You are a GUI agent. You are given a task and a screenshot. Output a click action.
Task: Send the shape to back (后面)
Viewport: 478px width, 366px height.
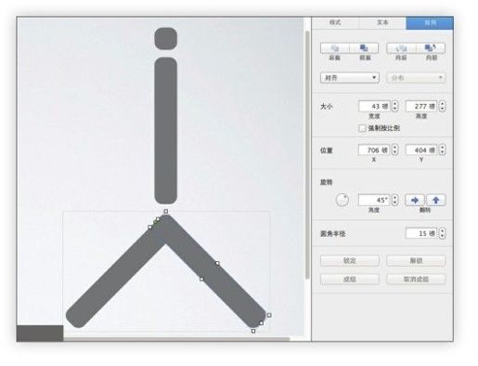(x=335, y=48)
